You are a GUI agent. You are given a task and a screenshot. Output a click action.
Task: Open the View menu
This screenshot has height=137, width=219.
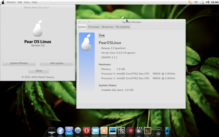[27, 2]
